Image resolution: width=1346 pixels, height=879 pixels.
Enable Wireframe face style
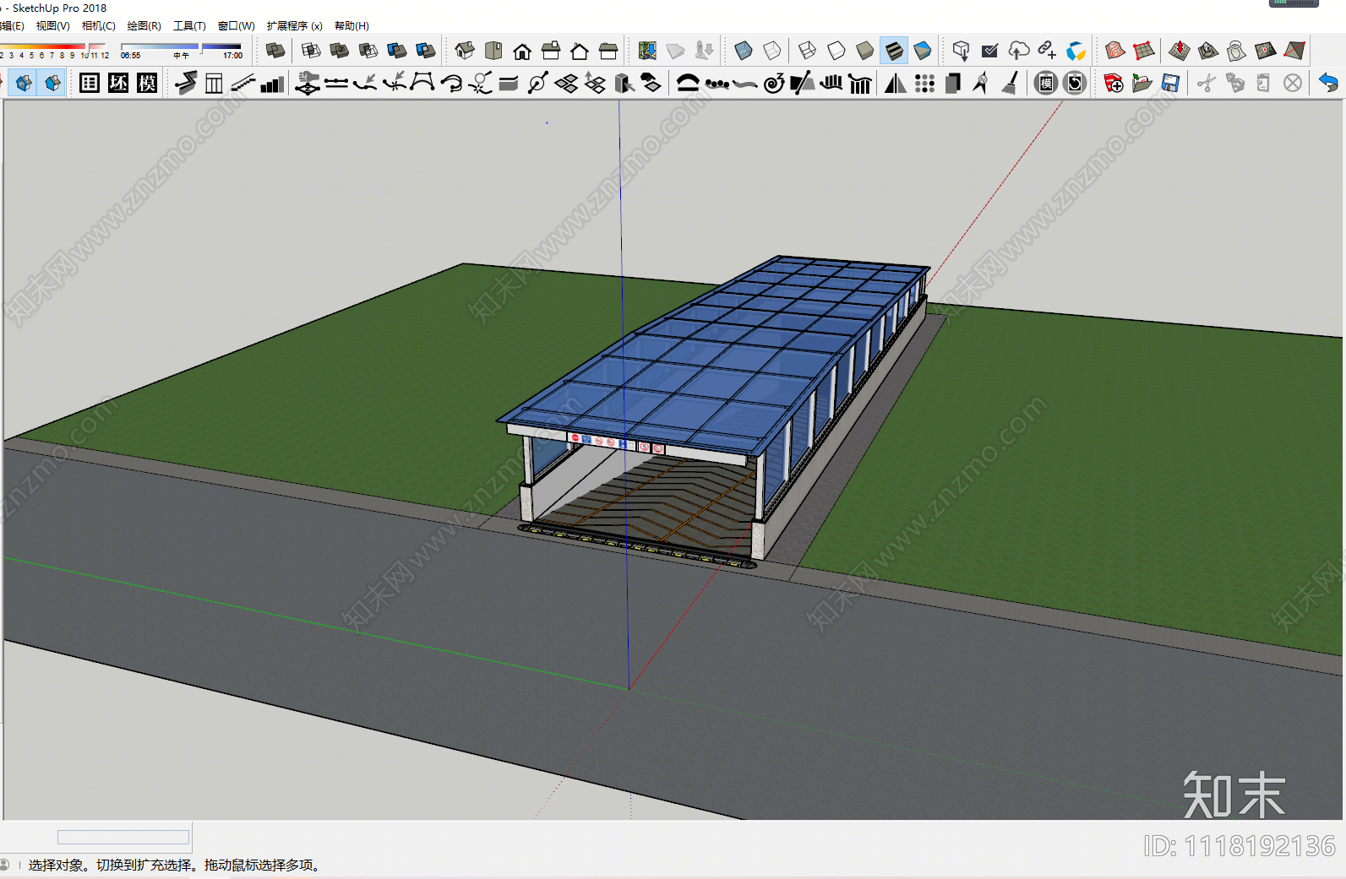point(808,51)
